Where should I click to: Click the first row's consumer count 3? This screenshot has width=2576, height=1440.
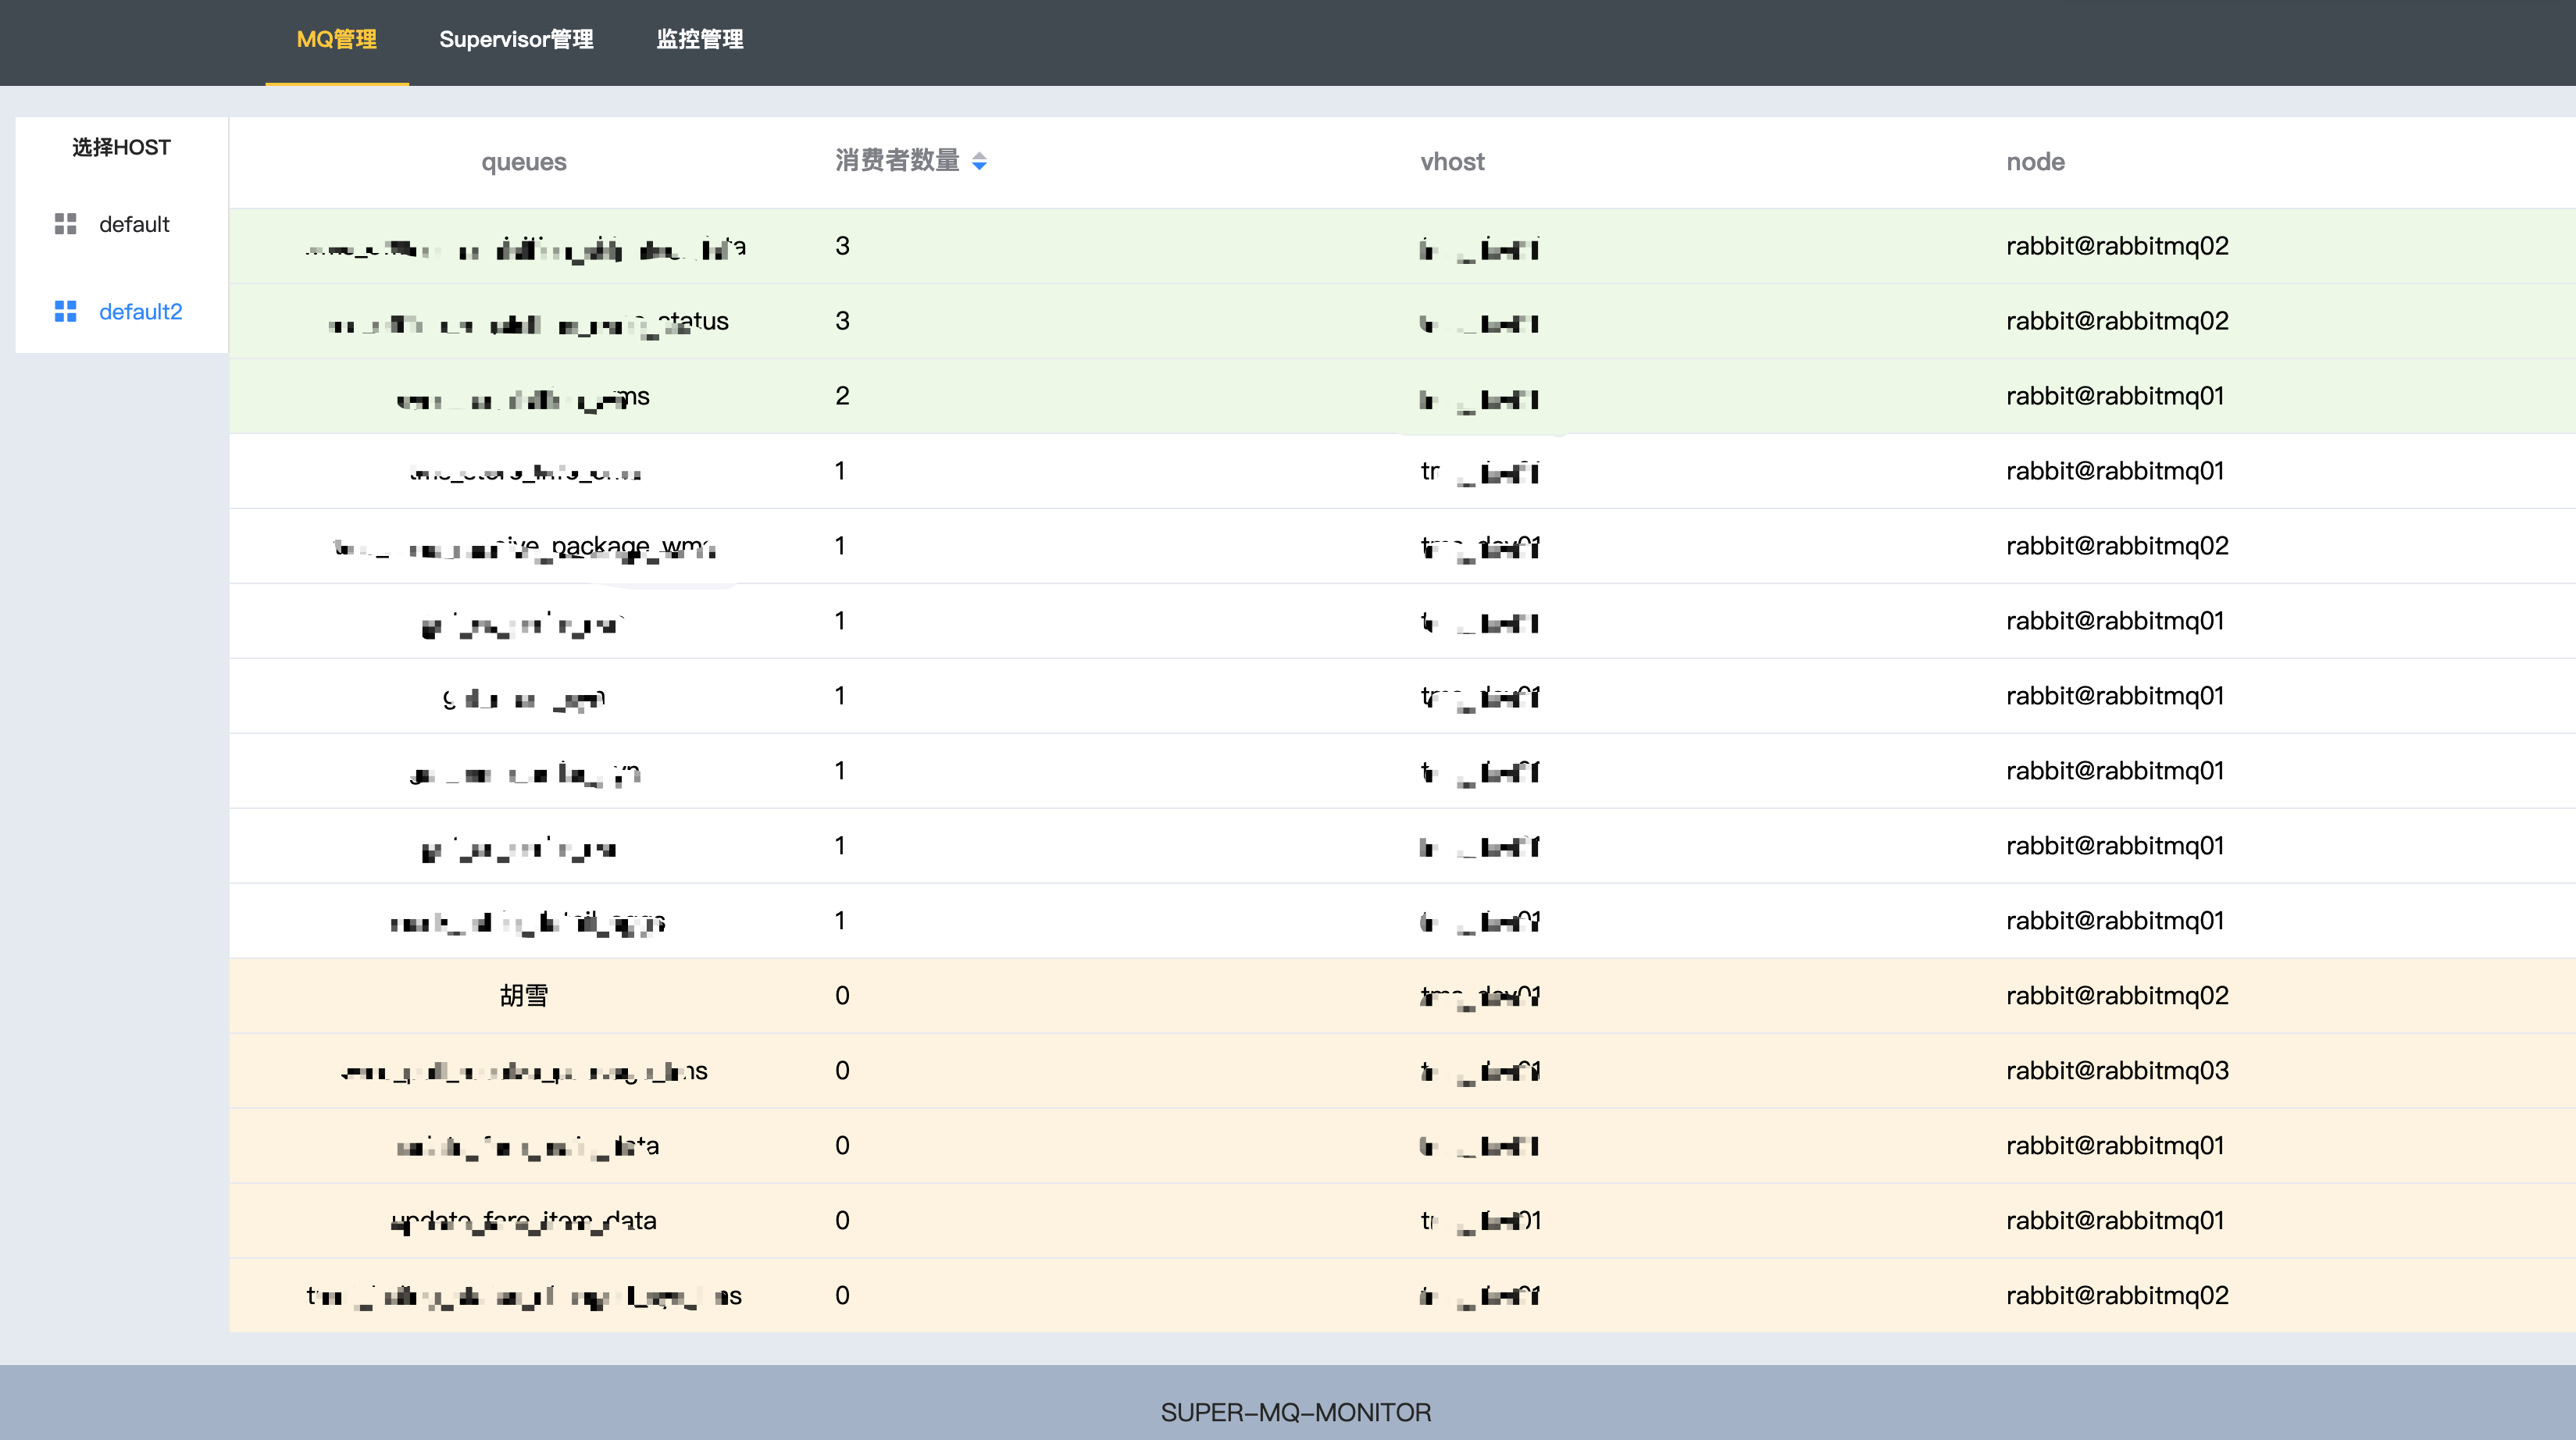[x=842, y=246]
